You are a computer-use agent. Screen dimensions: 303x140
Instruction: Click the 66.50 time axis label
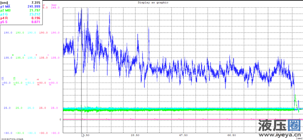(231, 135)
